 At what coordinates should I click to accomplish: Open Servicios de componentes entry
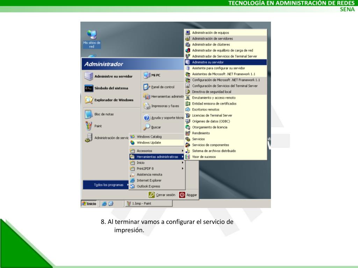[x=225, y=145]
